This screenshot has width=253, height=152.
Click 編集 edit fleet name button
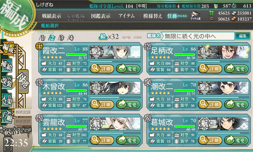[x=243, y=36]
